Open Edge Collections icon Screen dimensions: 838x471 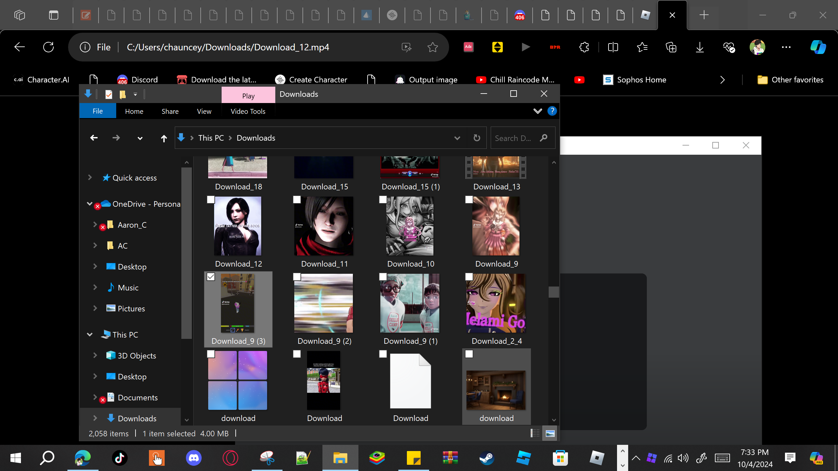671,47
